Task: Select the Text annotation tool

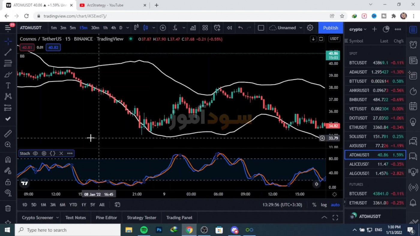Action: (x=8, y=85)
